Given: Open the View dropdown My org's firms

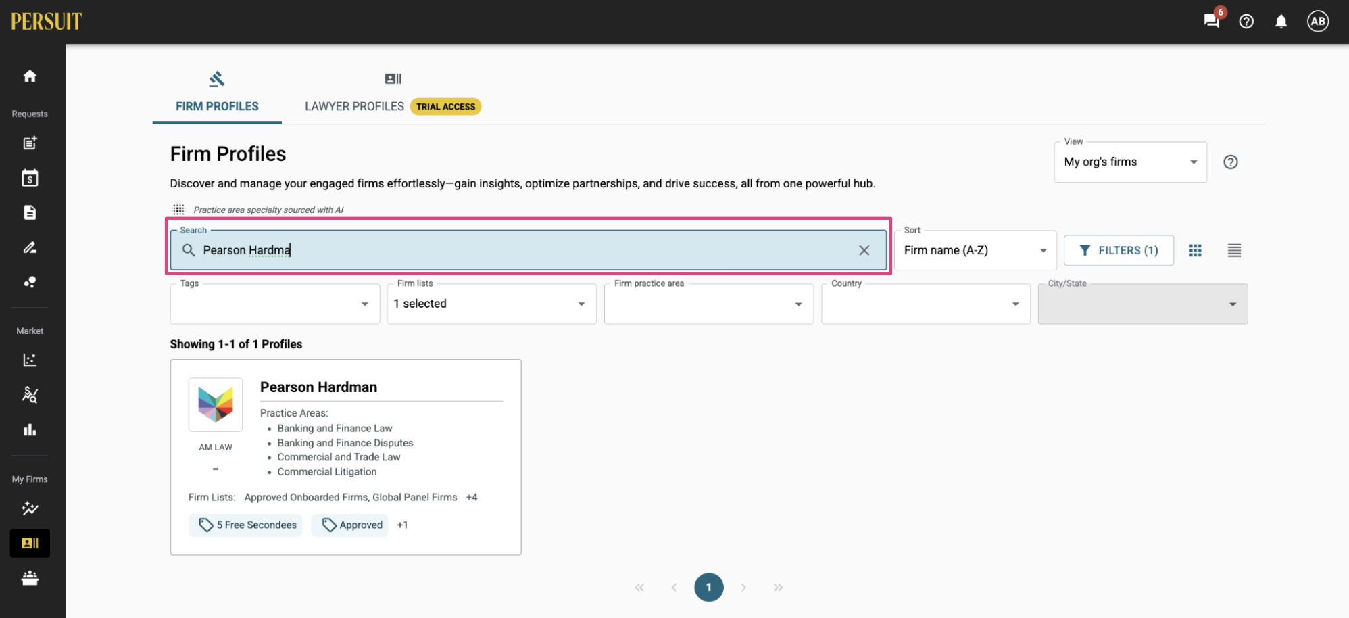Looking at the screenshot, I should (1130, 162).
